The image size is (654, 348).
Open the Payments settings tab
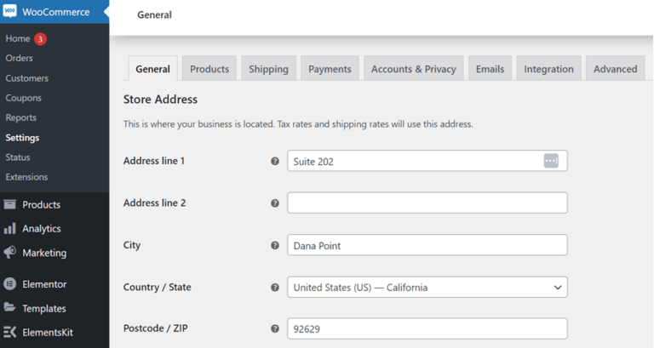coord(330,69)
